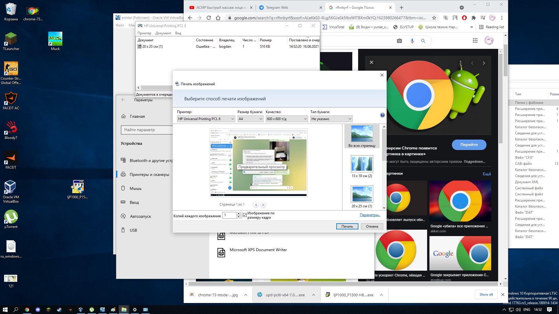This screenshot has height=314, width=559.
Task: Expand the paper size A4 dropdown
Action: (x=250, y=119)
